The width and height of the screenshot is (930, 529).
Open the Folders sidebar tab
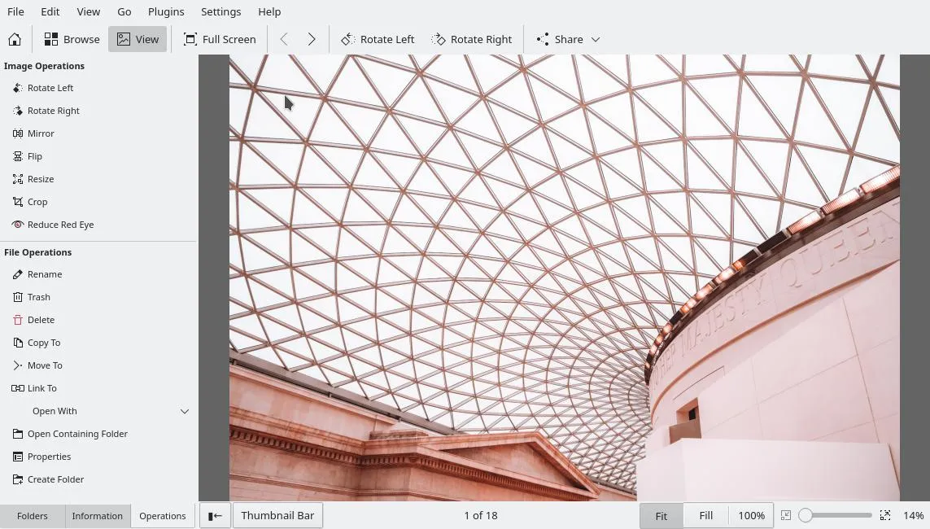[33, 516]
